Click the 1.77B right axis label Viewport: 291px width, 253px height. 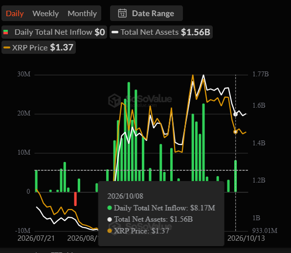pos(261,74)
